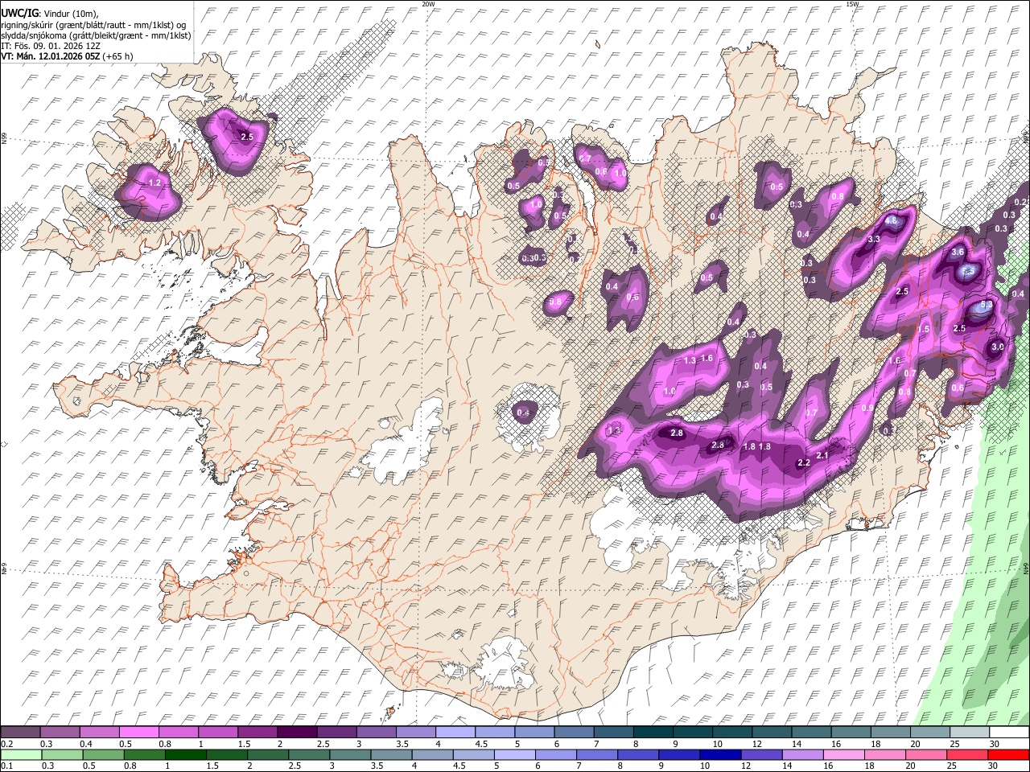Click the '15W' longitude label

pyautogui.click(x=852, y=4)
